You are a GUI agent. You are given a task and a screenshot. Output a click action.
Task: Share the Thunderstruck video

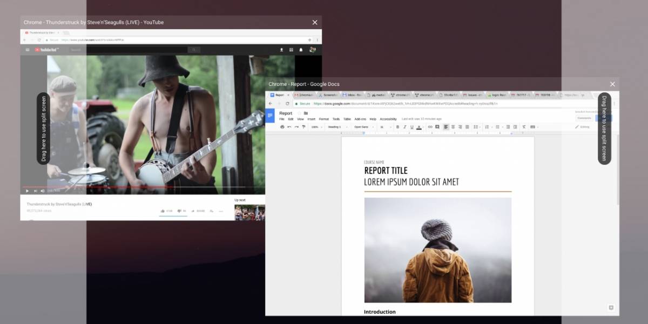pyautogui.click(x=198, y=211)
